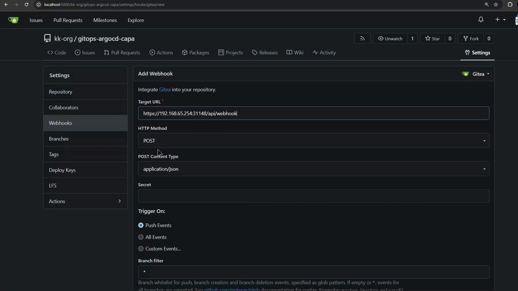Click the repository icon beside kk-org
Image resolution: width=518 pixels, height=291 pixels.
(x=47, y=38)
